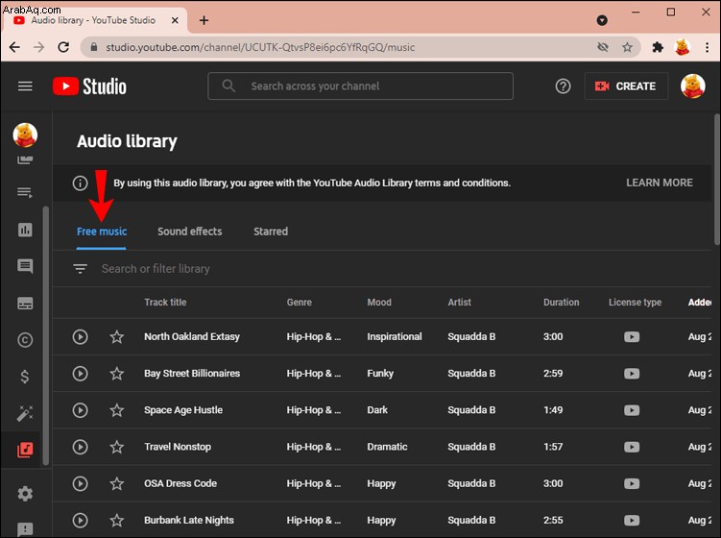This screenshot has height=538, width=721.
Task: Open Comments icon in sidebar
Action: pyautogui.click(x=25, y=266)
